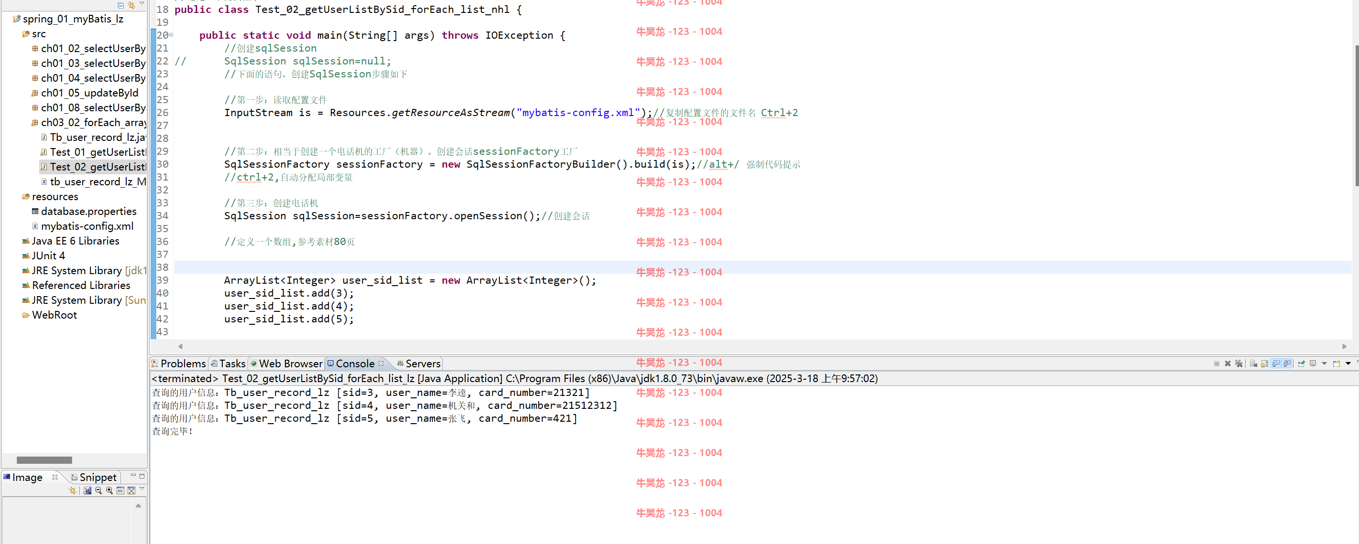Image resolution: width=1359 pixels, height=544 pixels.
Task: Open the Test_01_getUserList file
Action: coord(93,152)
